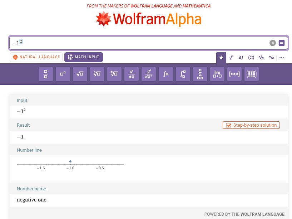Image resolution: width=292 pixels, height=219 pixels.
Task: Click the 'negative one' number name text
Action: click(31, 200)
